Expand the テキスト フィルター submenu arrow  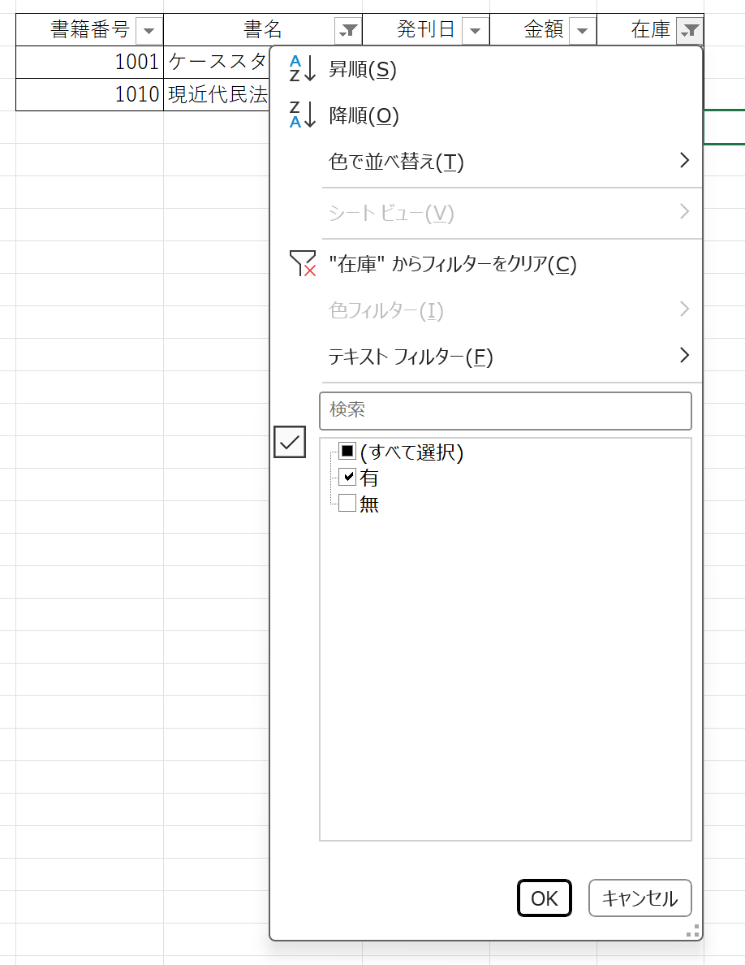coord(684,355)
